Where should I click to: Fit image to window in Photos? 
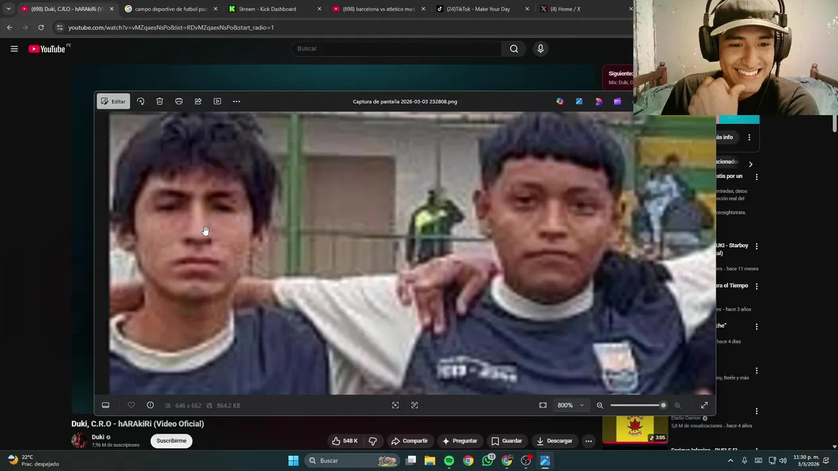point(543,406)
